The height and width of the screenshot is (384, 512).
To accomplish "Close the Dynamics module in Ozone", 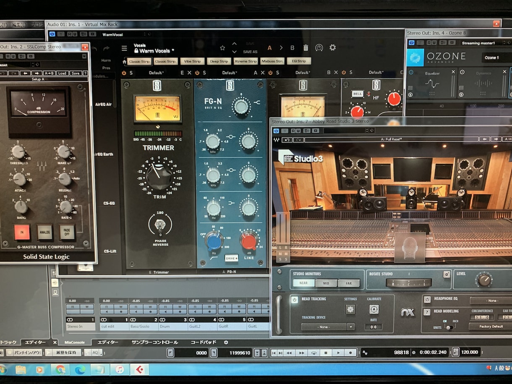I will tap(505, 72).
